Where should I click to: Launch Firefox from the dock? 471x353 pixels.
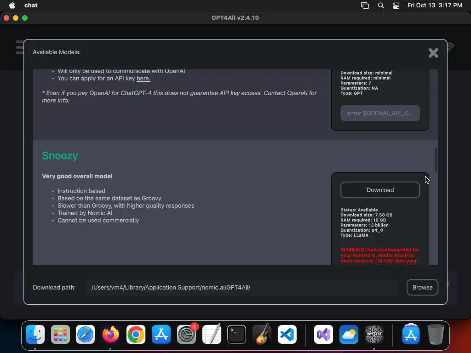[110, 335]
